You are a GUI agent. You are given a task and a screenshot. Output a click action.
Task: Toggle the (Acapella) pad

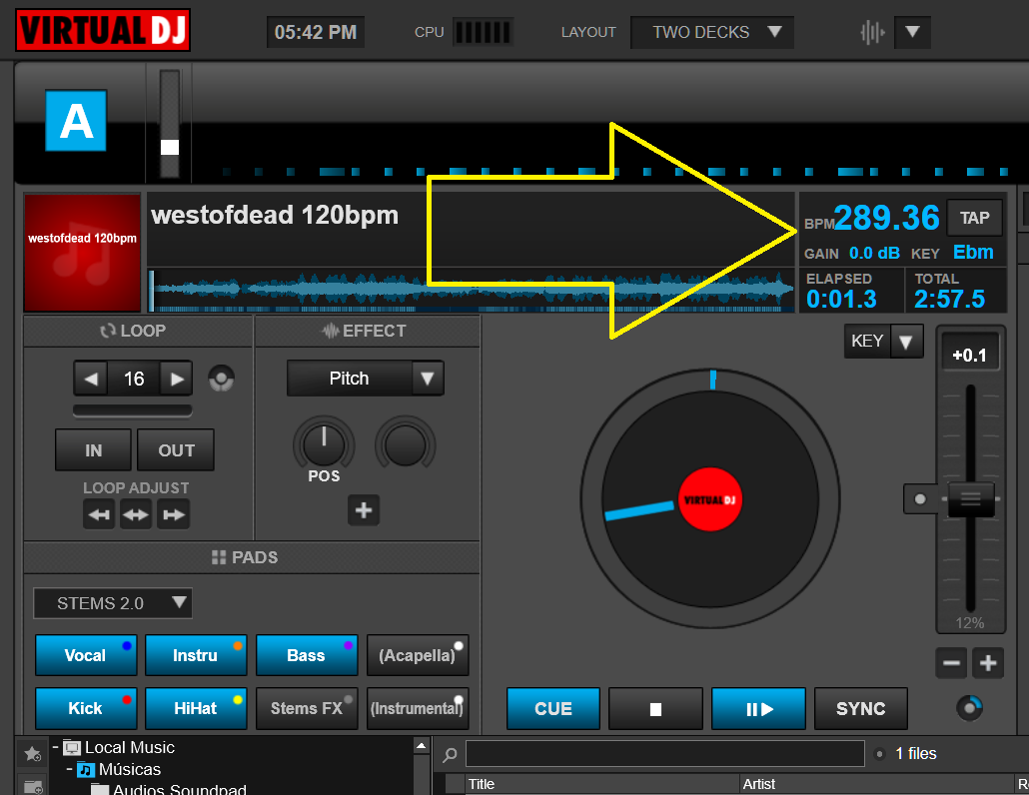point(418,655)
